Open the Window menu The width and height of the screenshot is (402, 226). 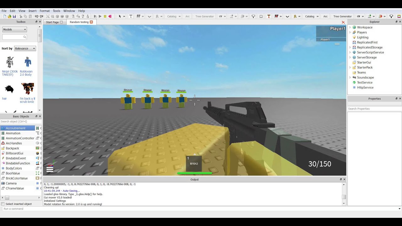pos(69,11)
